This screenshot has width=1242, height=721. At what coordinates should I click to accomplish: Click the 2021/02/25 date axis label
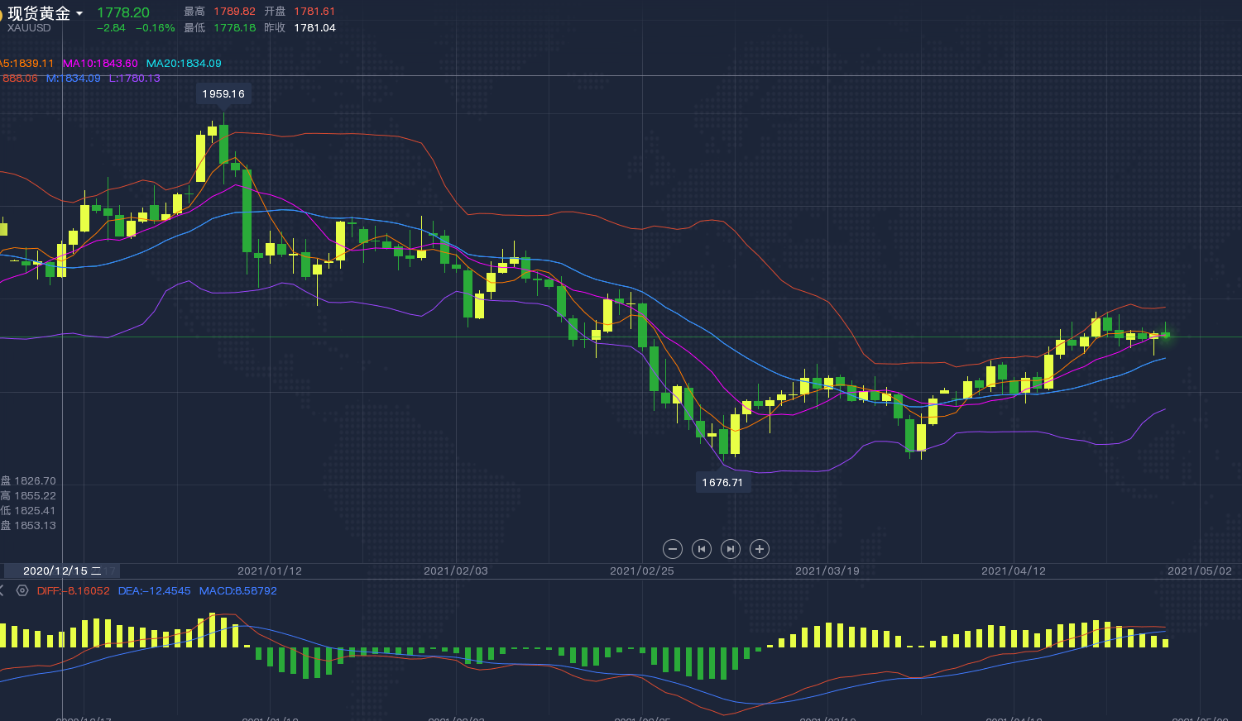pyautogui.click(x=642, y=571)
